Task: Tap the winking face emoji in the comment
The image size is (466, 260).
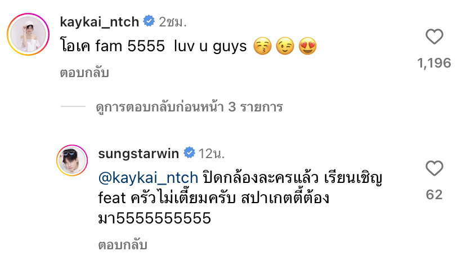Action: click(x=285, y=46)
